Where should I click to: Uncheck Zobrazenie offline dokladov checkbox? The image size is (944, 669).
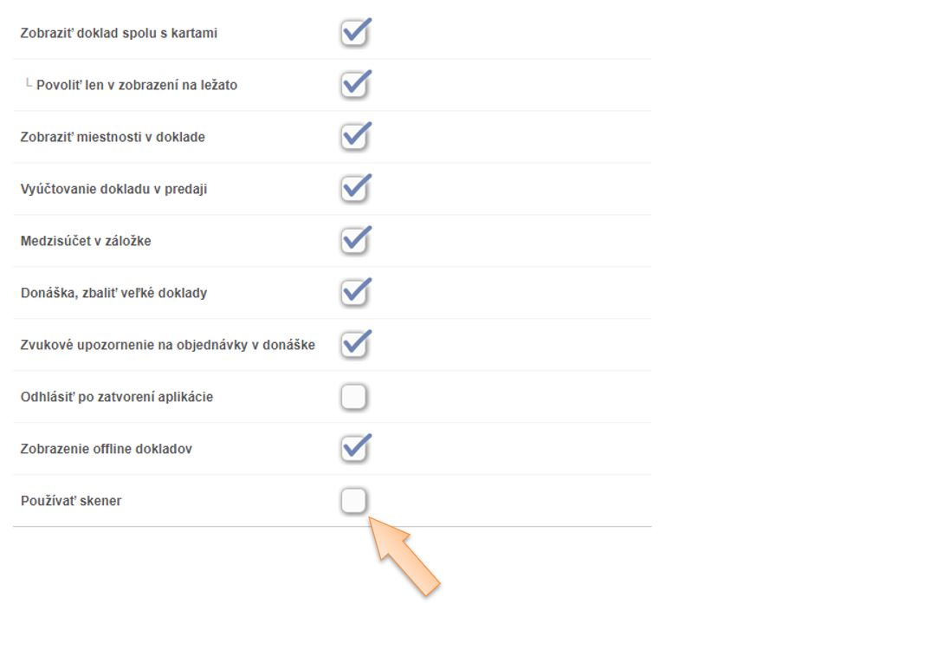(x=354, y=449)
